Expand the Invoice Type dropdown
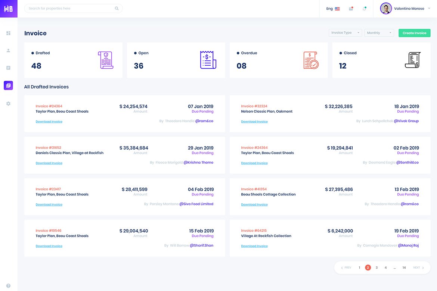The image size is (437, 291). tap(345, 33)
